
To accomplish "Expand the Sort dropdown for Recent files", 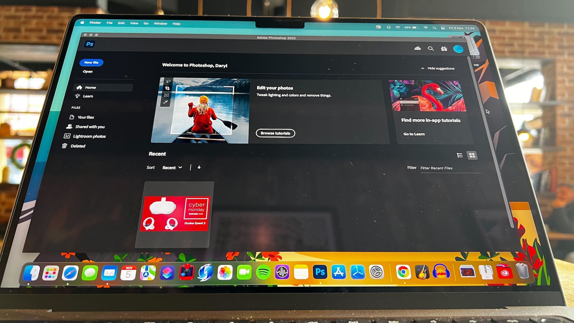I will [x=172, y=167].
